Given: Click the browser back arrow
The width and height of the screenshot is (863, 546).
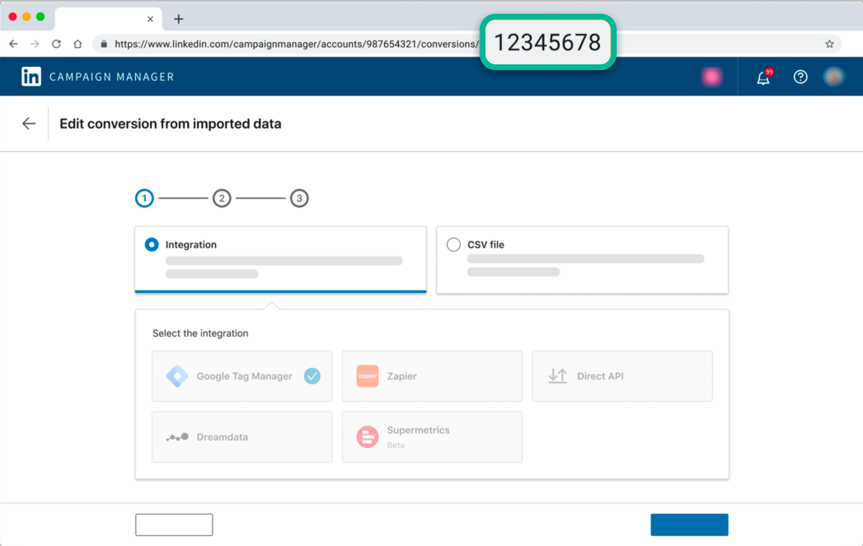Looking at the screenshot, I should (x=13, y=44).
